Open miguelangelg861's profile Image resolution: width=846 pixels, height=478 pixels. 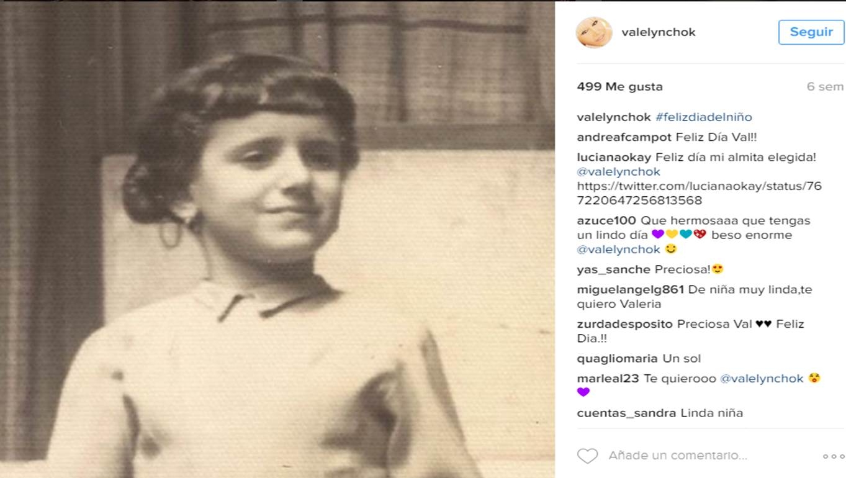[630, 290]
